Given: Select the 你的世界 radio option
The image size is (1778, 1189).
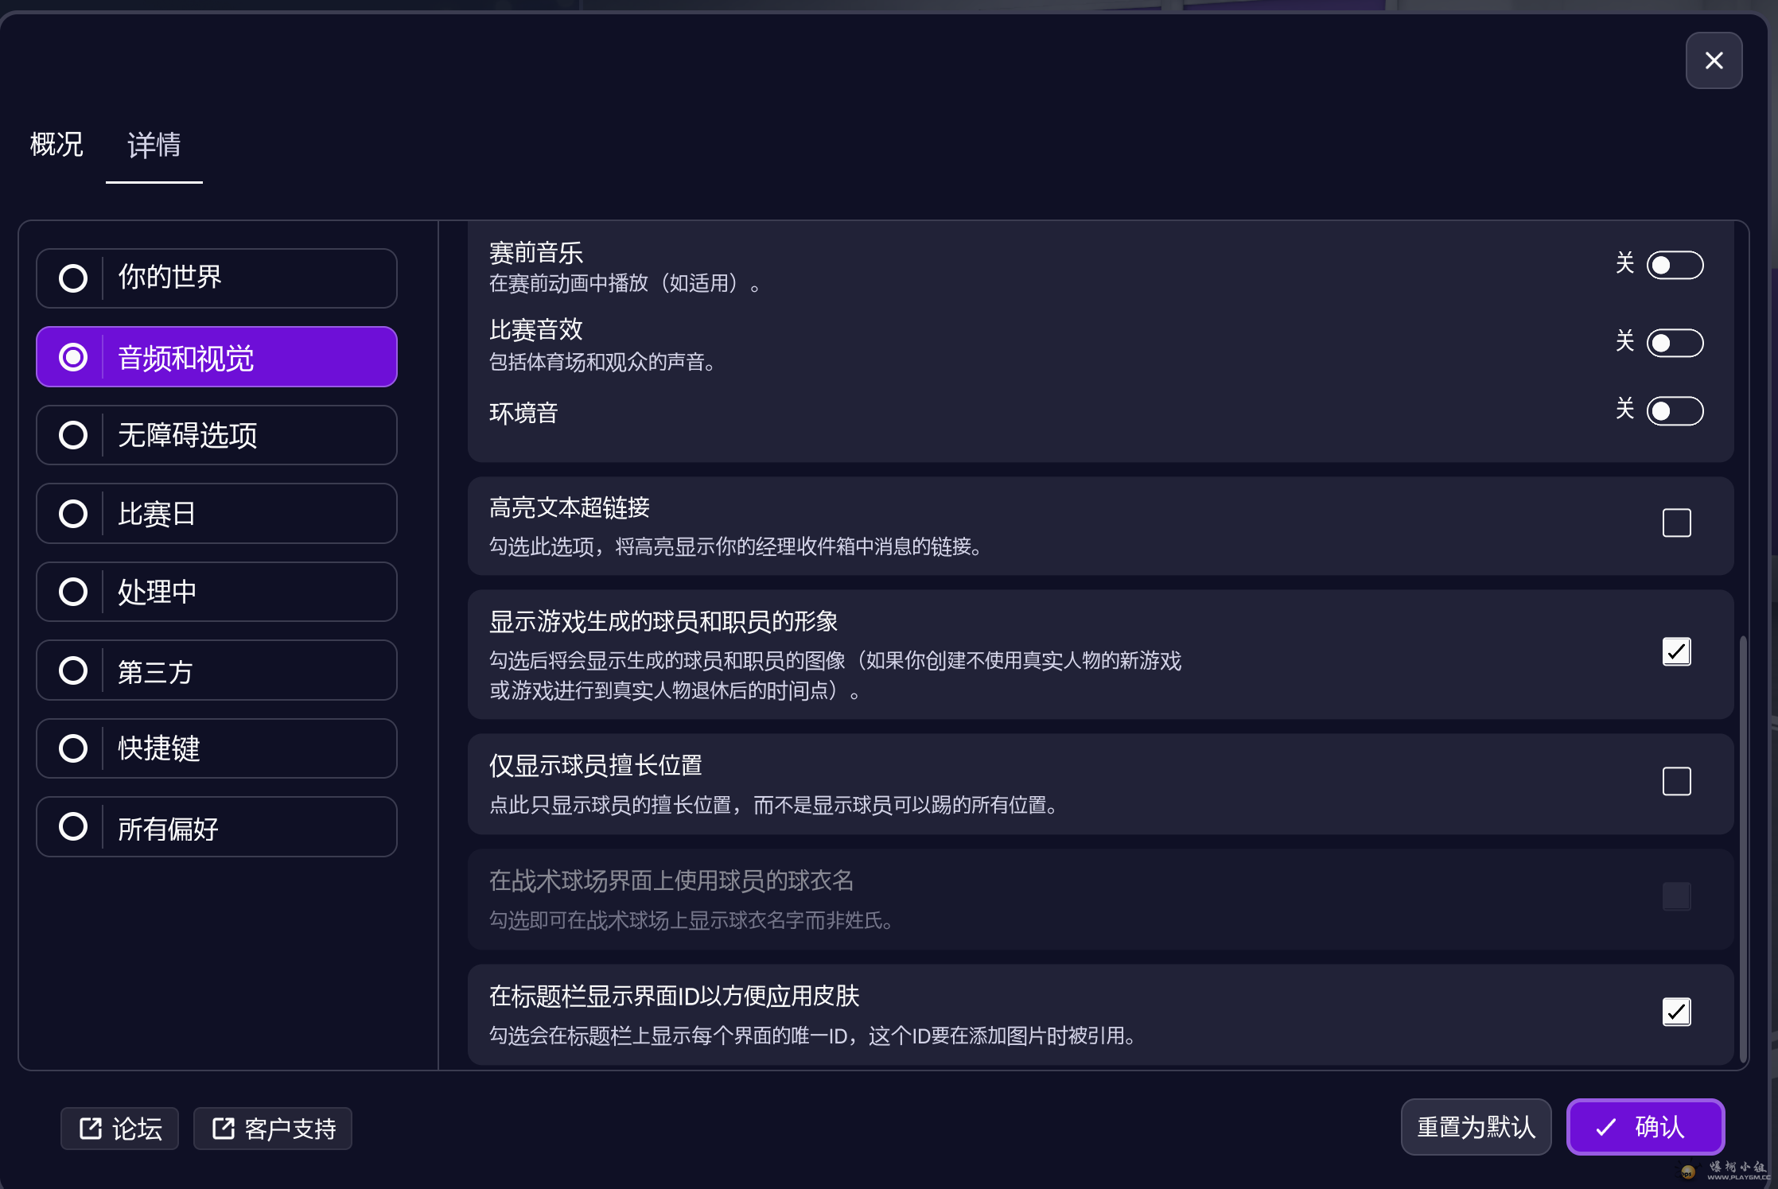Looking at the screenshot, I should [x=73, y=278].
